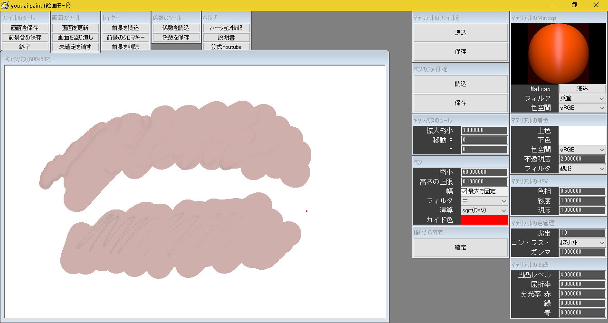Open the 演算 dropdown showing sqrt(D*V)
Screen dimensions: 608x323
point(484,210)
